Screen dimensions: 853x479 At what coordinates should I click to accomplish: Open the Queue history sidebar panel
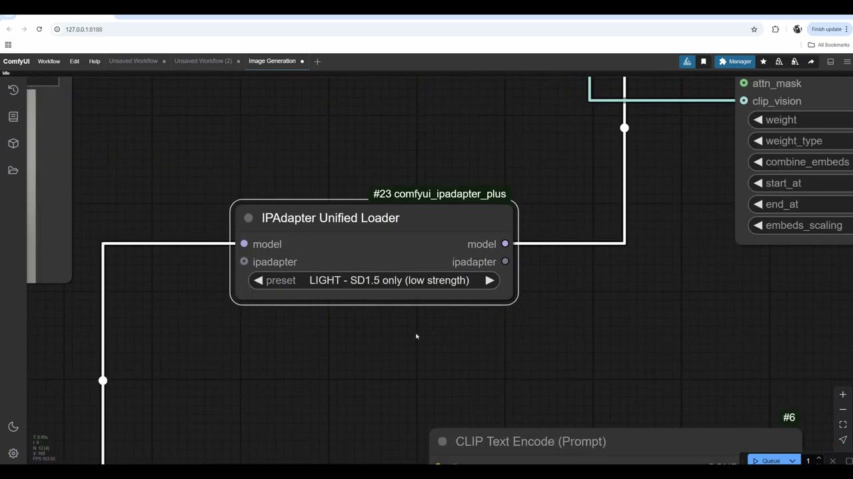click(13, 90)
